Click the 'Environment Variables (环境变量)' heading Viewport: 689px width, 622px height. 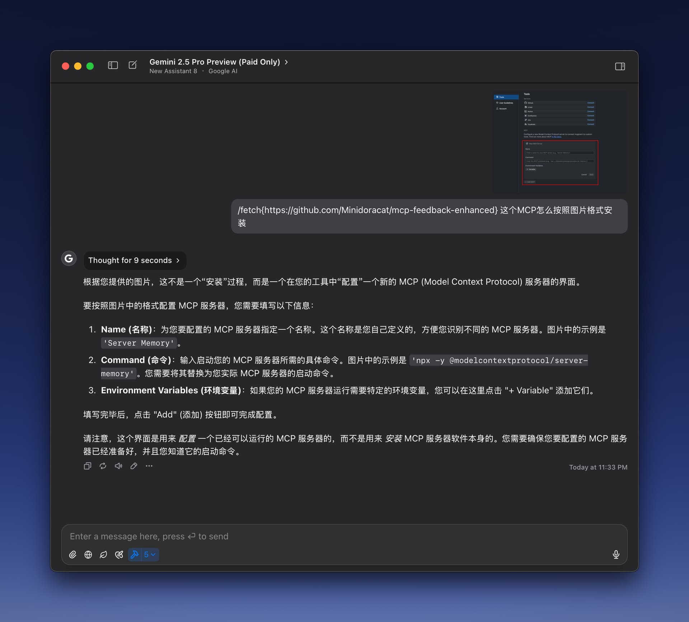(x=171, y=390)
